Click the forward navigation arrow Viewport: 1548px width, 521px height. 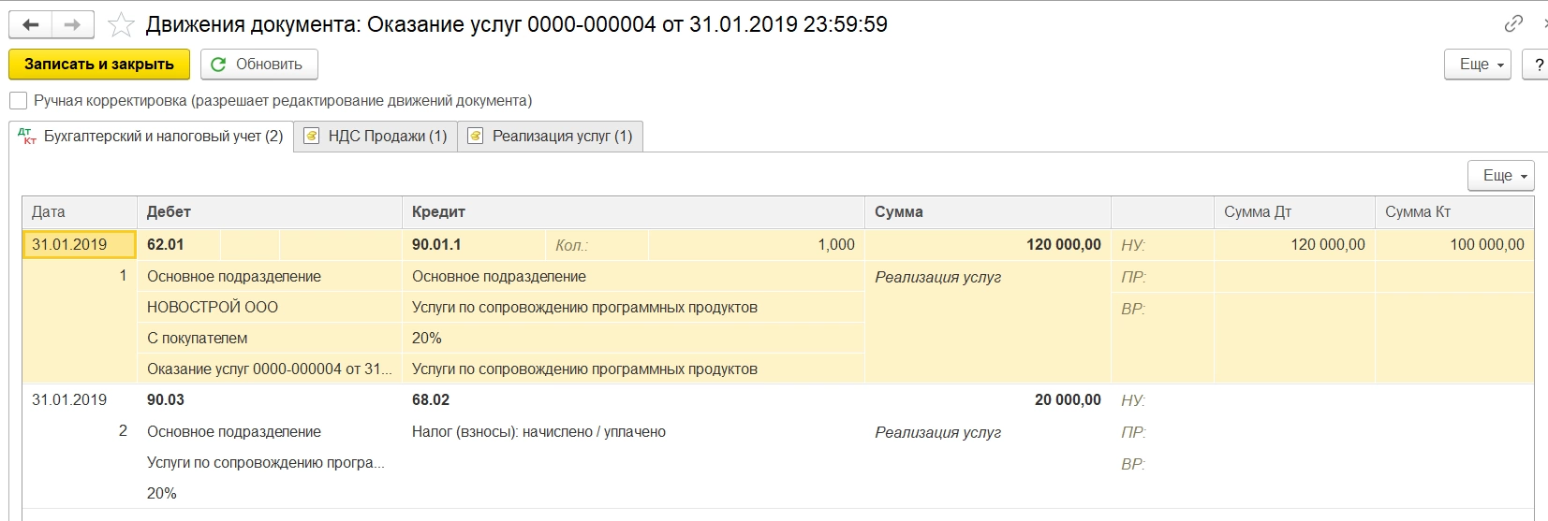click(72, 25)
